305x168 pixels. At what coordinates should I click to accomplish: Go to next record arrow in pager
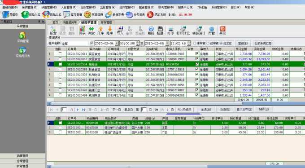pyautogui.click(x=78, y=110)
